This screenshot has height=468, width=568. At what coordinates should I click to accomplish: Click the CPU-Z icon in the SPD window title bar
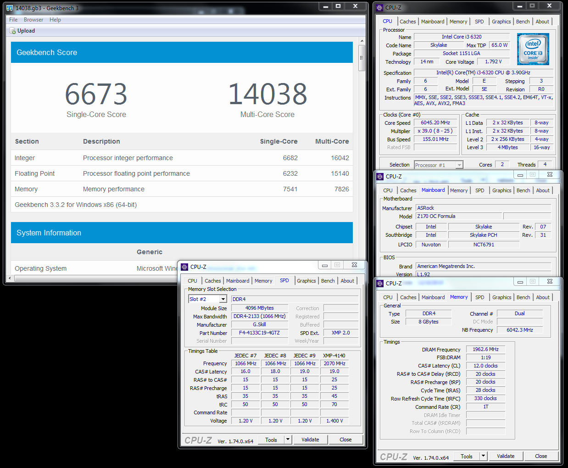pyautogui.click(x=184, y=267)
